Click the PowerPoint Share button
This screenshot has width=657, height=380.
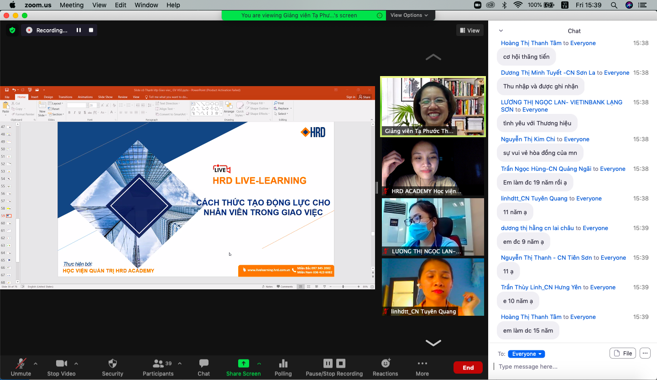365,97
